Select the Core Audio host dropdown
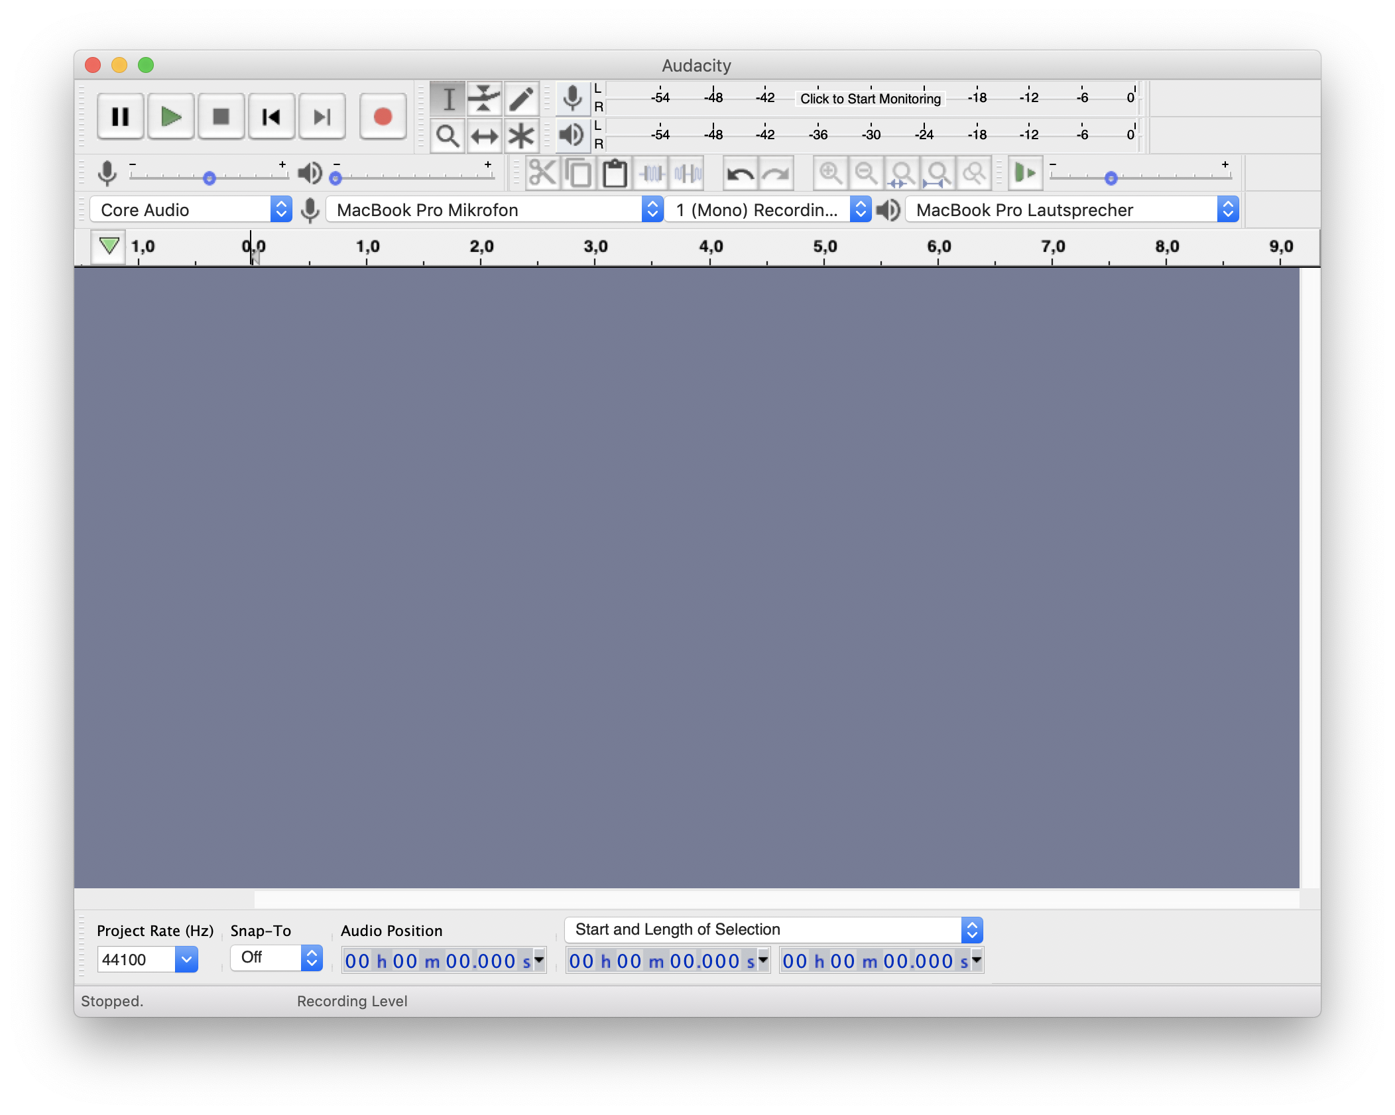Screen dimensions: 1395x1115 point(188,209)
